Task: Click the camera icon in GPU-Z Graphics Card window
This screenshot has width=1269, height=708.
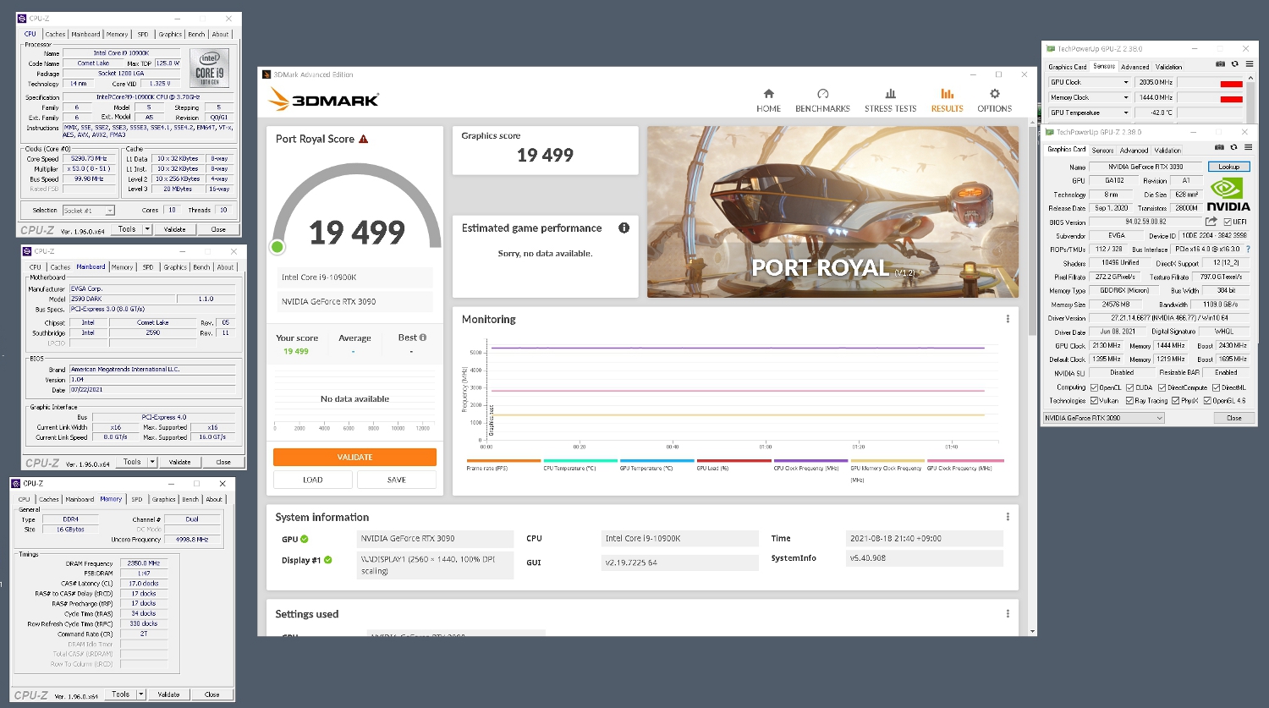Action: [1220, 148]
